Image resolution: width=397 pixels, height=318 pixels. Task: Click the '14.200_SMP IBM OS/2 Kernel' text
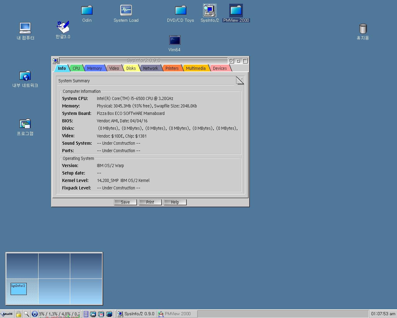[x=123, y=180]
